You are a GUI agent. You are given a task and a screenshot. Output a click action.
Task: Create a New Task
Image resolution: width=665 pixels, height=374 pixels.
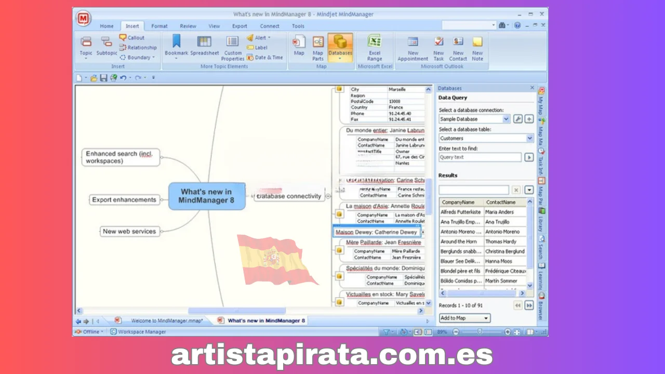[438, 48]
